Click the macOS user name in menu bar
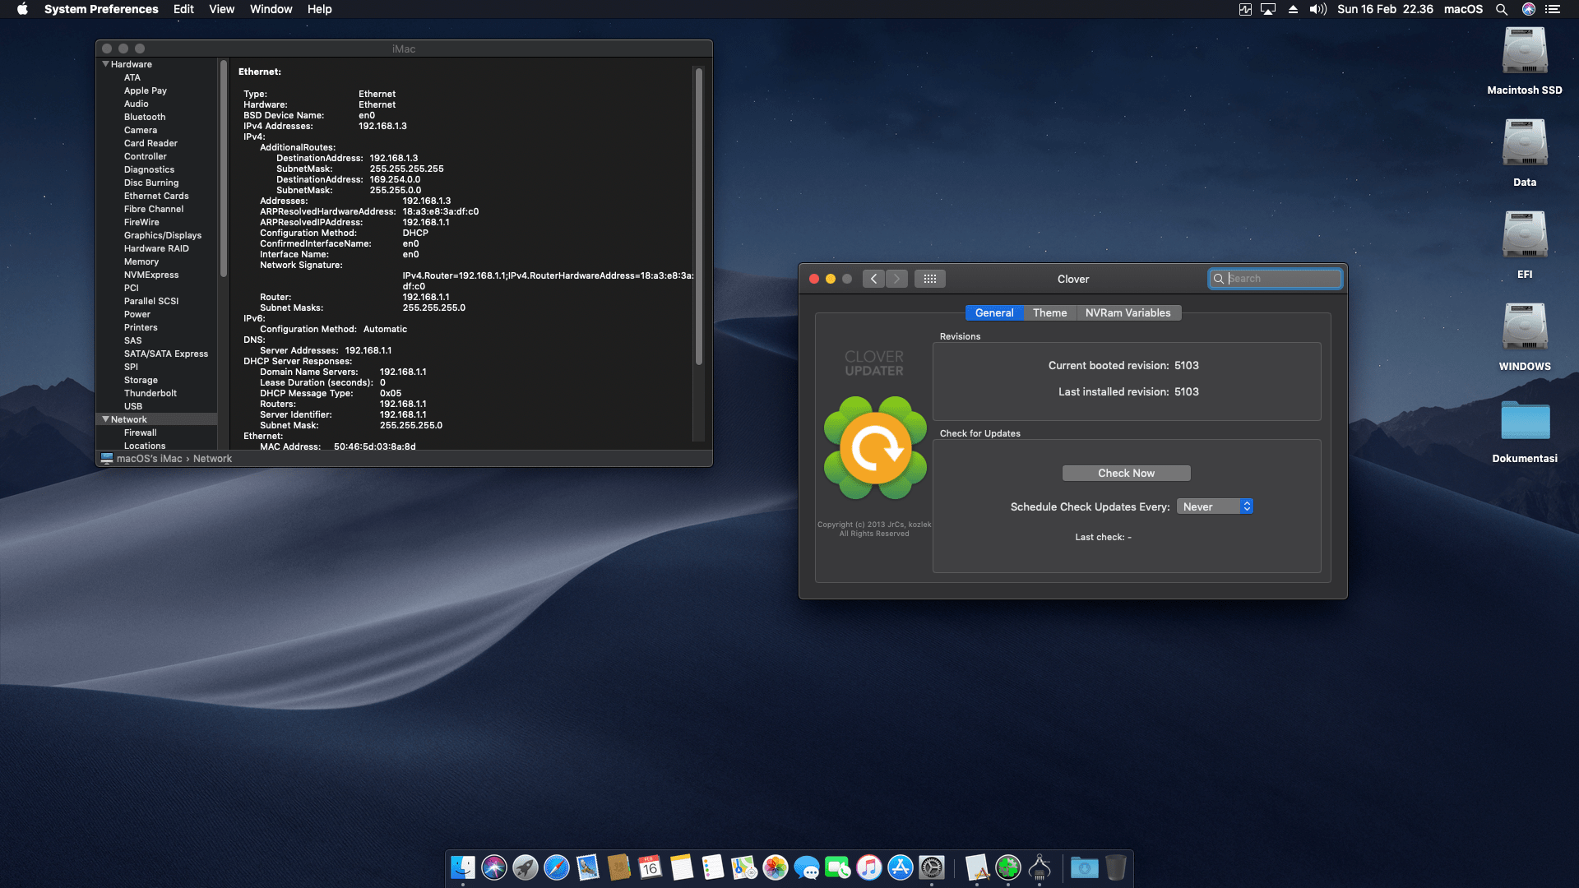 click(x=1463, y=9)
